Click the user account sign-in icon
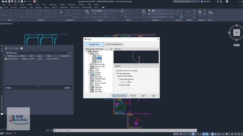This screenshot has width=243, height=136. pos(202,2)
